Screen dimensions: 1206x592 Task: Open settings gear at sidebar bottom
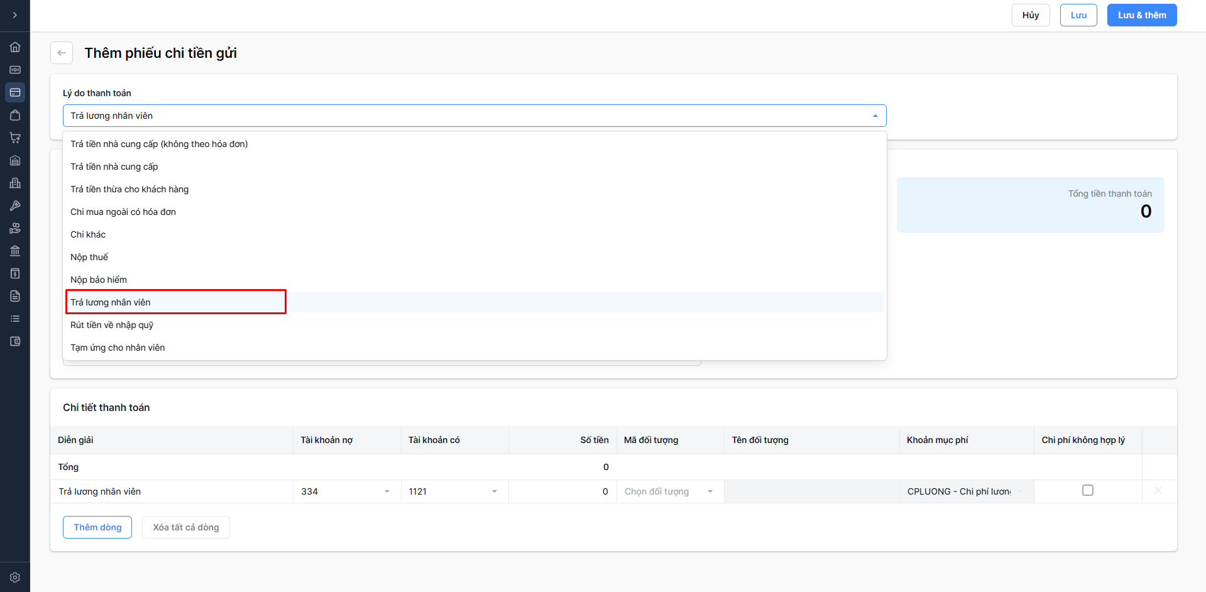[x=15, y=577]
